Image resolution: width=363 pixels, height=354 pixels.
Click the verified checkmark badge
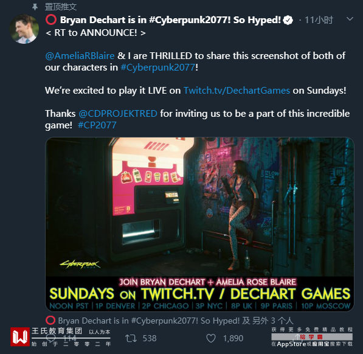tap(288, 20)
